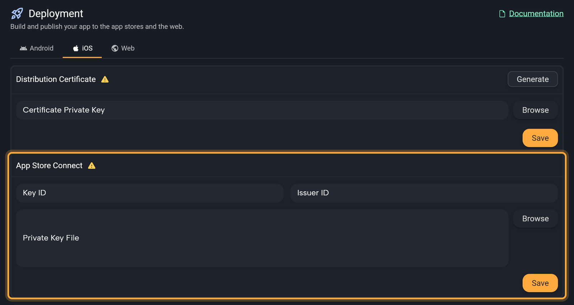
Task: Click the Private Key File text area
Action: click(262, 238)
